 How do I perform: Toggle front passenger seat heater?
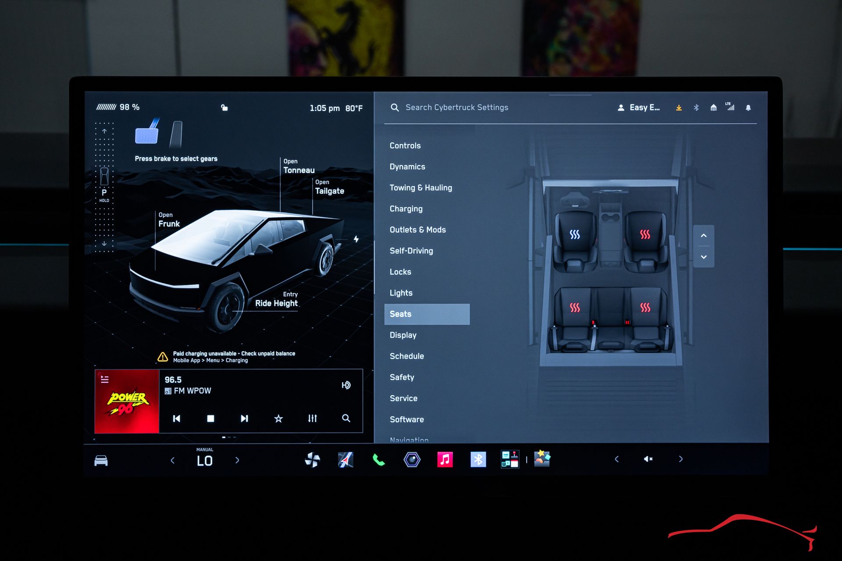coord(645,235)
